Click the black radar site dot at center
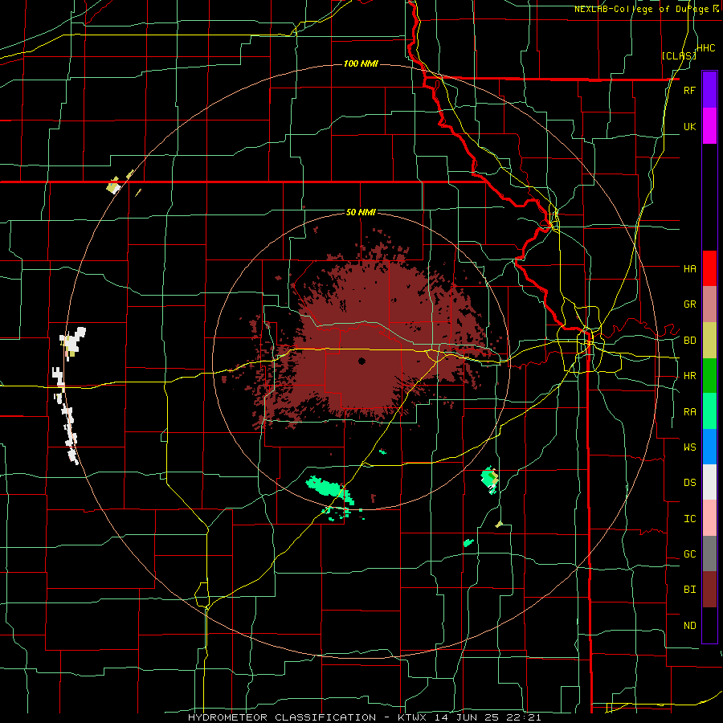 coord(362,361)
